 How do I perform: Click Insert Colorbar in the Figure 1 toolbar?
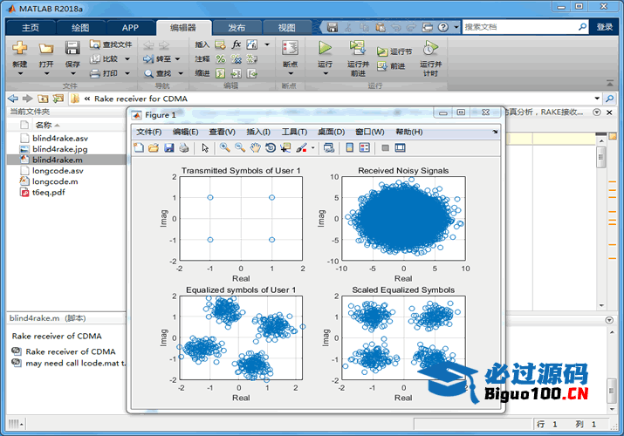coord(349,148)
